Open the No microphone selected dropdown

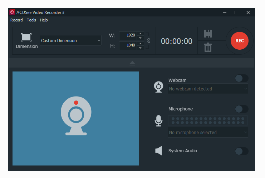point(208,132)
